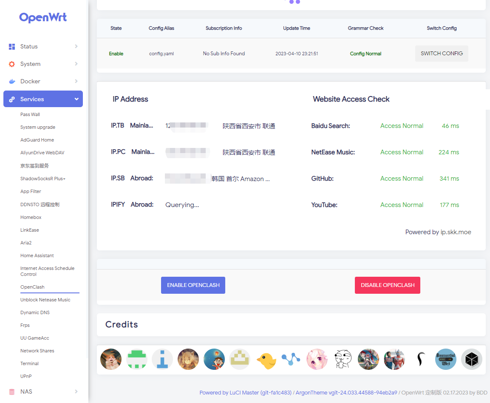Open the black-and-white meme face avatar

tap(343, 359)
